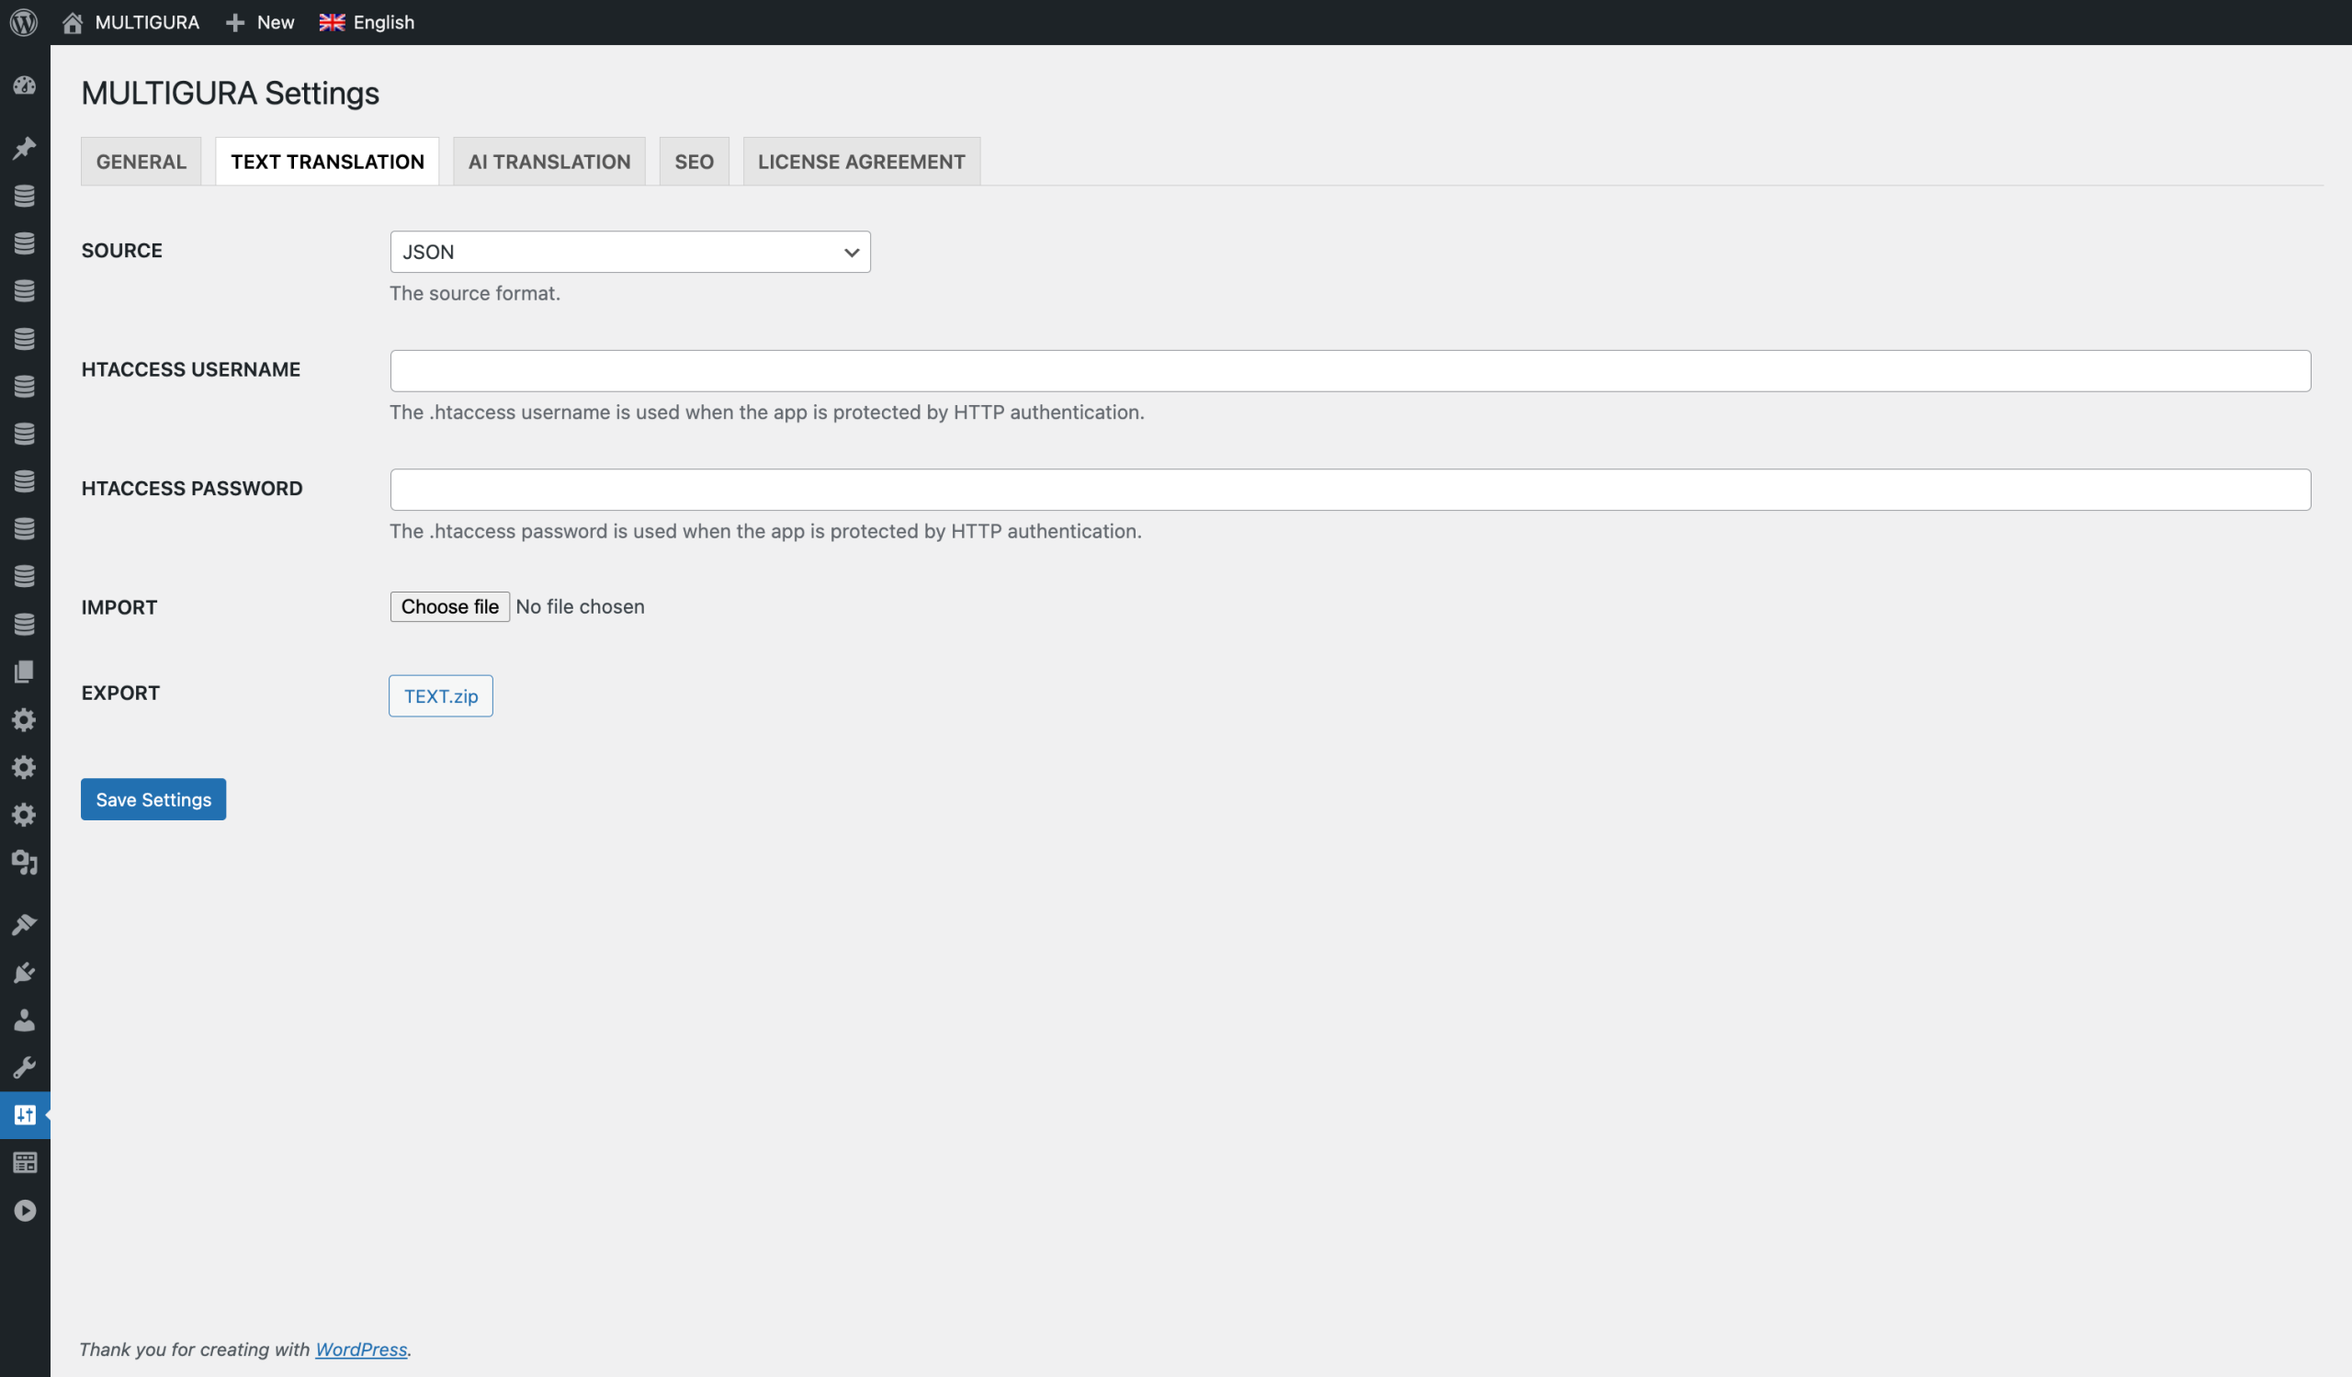Click the 'No file chosen' text
The image size is (2352, 1377).
click(580, 606)
